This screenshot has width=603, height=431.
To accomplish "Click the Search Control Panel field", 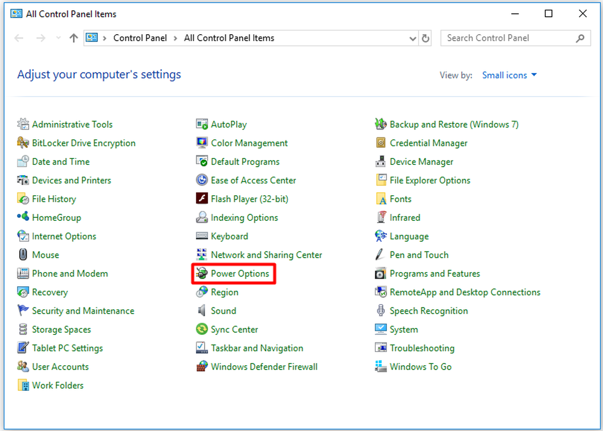I will 515,38.
